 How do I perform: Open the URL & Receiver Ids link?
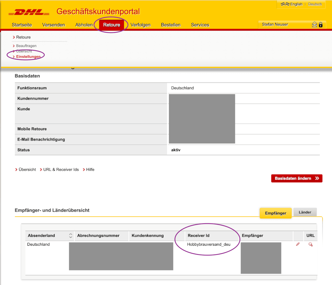tap(61, 170)
